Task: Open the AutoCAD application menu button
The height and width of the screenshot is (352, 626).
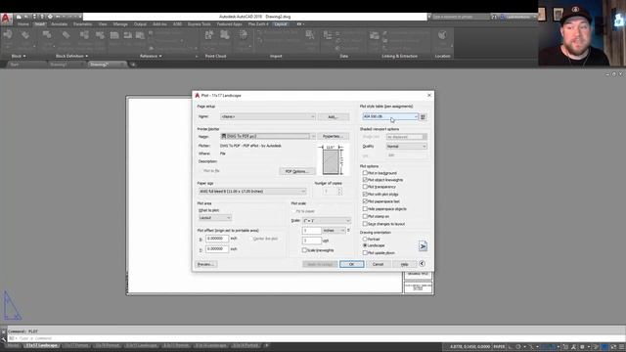Action: (x=6, y=19)
